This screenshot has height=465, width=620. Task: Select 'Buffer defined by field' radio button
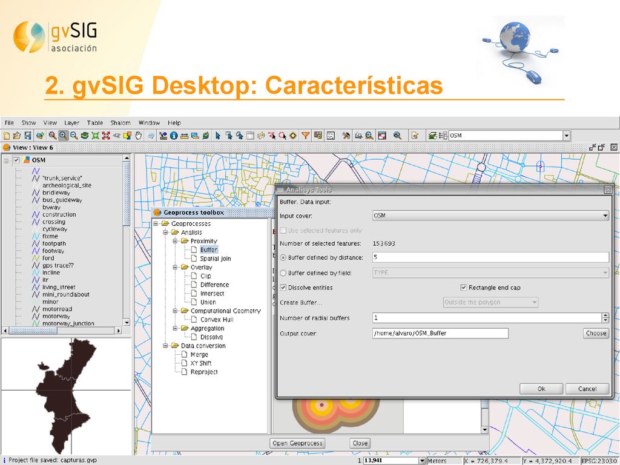point(283,273)
